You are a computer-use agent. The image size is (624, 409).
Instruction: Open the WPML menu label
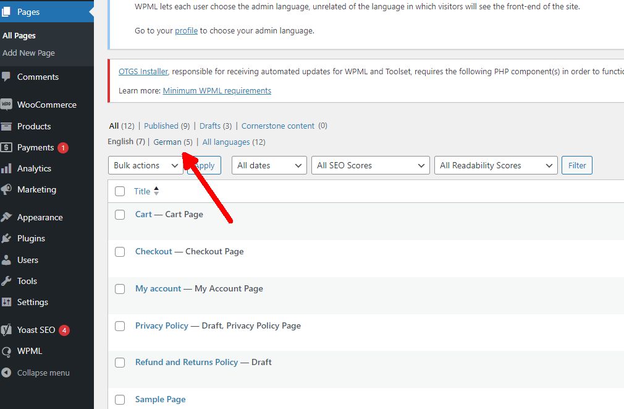(x=30, y=351)
